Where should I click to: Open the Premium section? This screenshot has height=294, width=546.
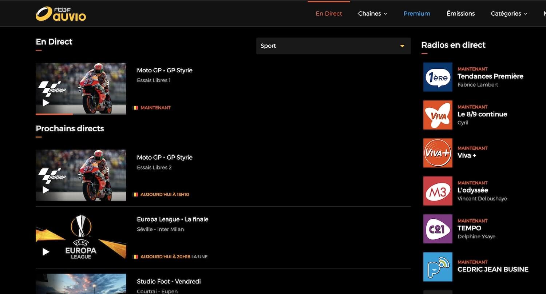click(417, 13)
